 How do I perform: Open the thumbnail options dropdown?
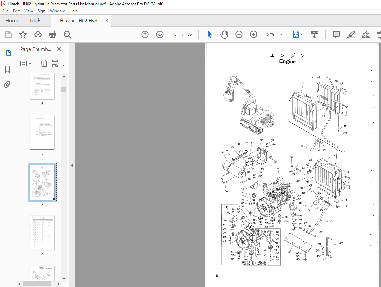click(x=26, y=63)
